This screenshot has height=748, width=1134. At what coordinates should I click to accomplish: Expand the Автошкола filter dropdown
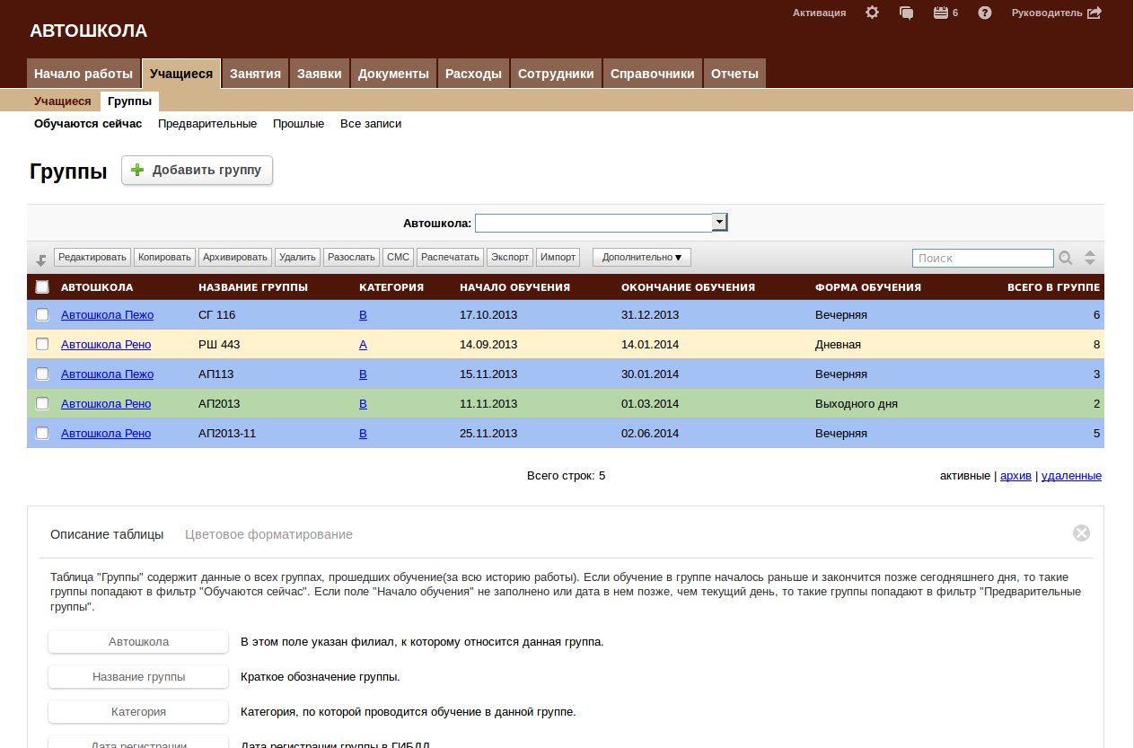click(719, 223)
